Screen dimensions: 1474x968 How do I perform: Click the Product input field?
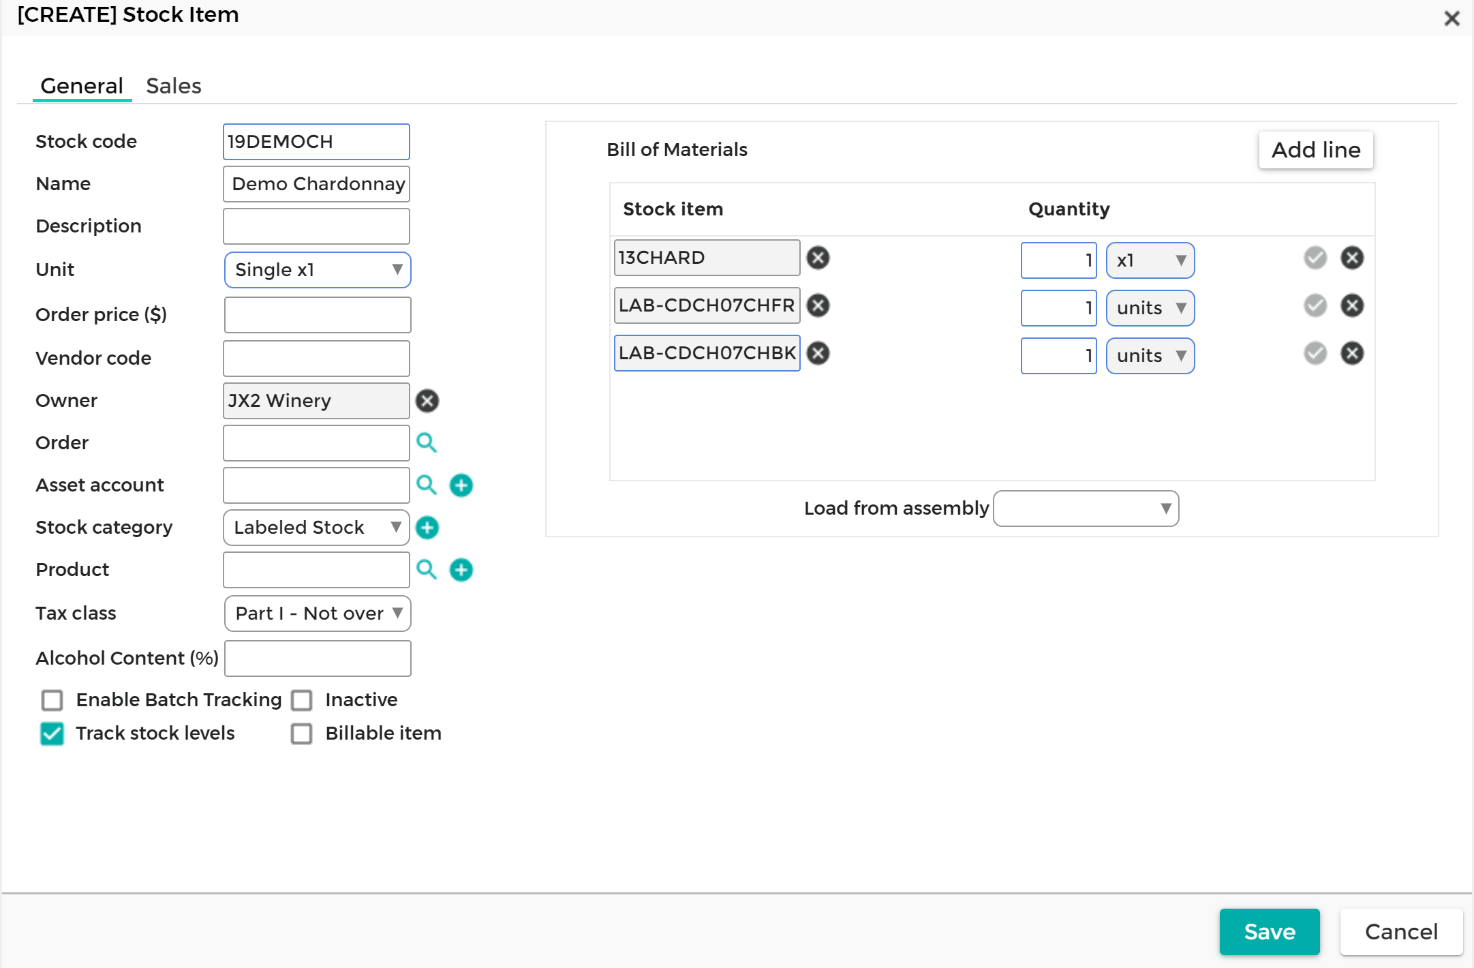point(316,570)
